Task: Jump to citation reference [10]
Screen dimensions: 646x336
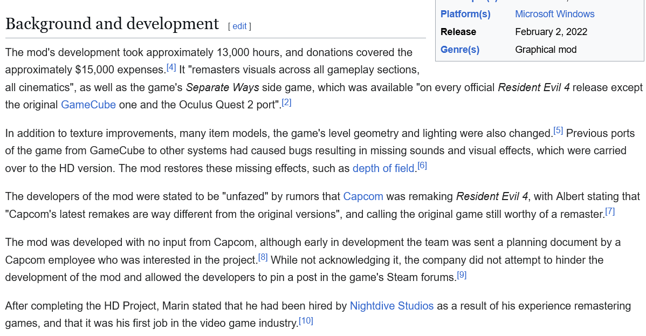Action: tap(306, 321)
